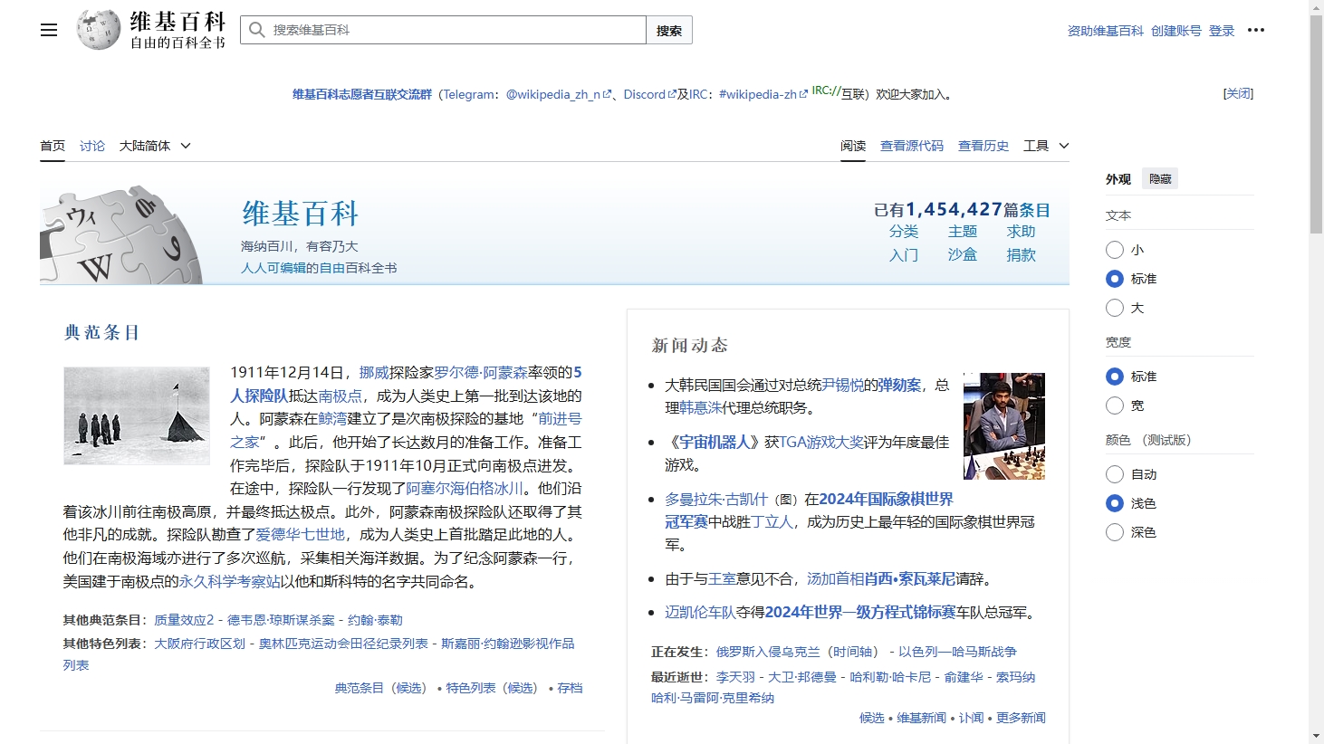Open the 入门 introduction link
Screen dimensions: 1324x744
tap(904, 255)
